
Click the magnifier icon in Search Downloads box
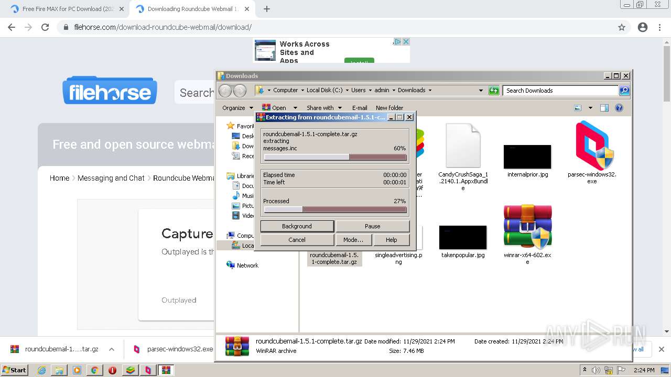(x=624, y=91)
